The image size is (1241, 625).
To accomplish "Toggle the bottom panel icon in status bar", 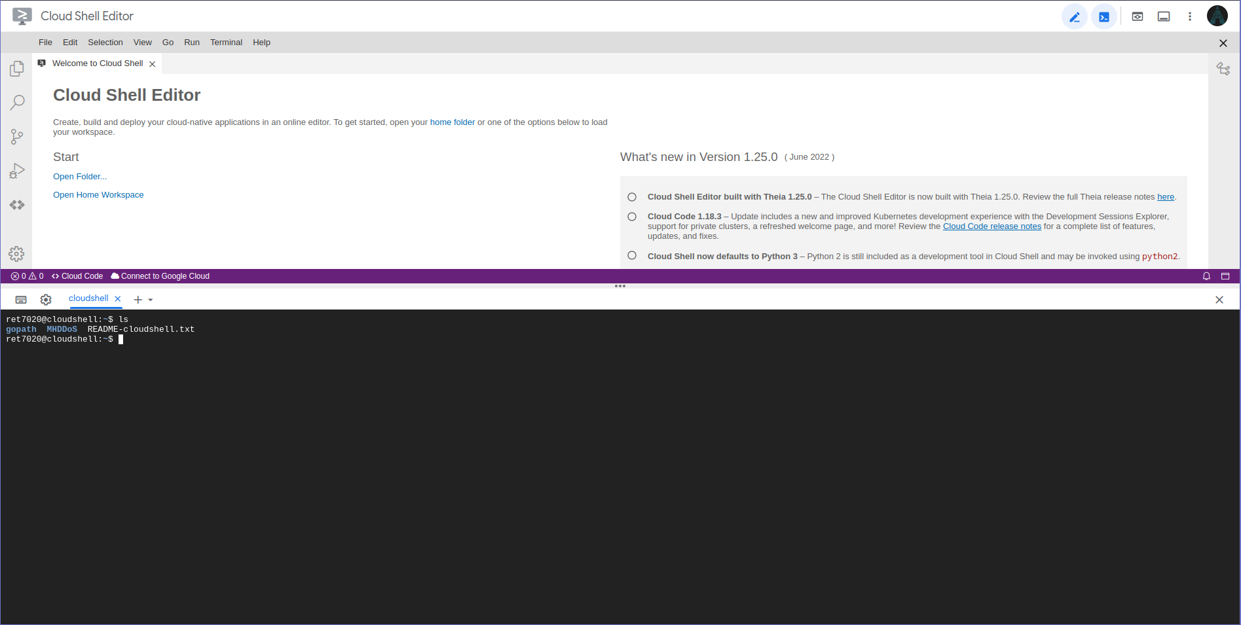I will (1225, 276).
